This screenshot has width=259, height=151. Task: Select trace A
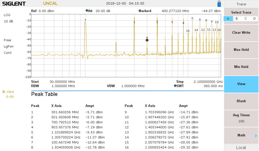click(x=228, y=19)
